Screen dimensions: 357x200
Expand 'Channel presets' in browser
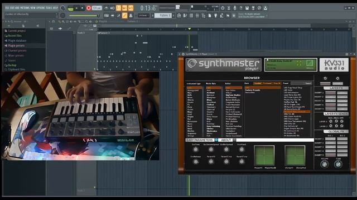pos(16,51)
